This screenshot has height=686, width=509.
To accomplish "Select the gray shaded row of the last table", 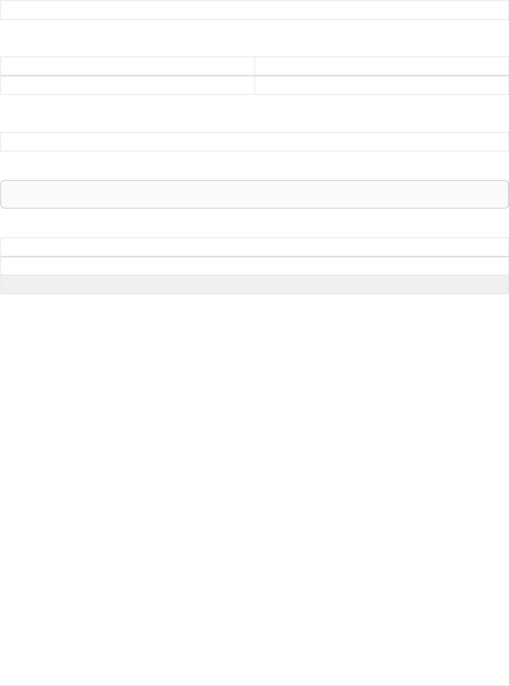I will (x=254, y=284).
